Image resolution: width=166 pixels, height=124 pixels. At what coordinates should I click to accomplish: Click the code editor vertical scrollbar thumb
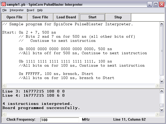point(162,51)
